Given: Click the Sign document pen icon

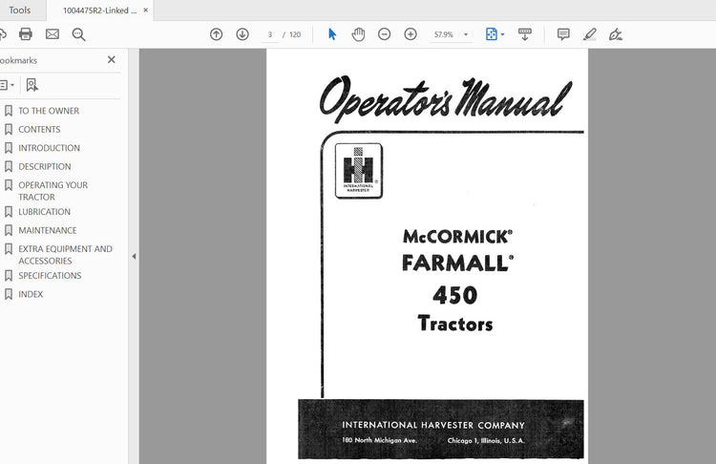Looking at the screenshot, I should pyautogui.click(x=616, y=34).
